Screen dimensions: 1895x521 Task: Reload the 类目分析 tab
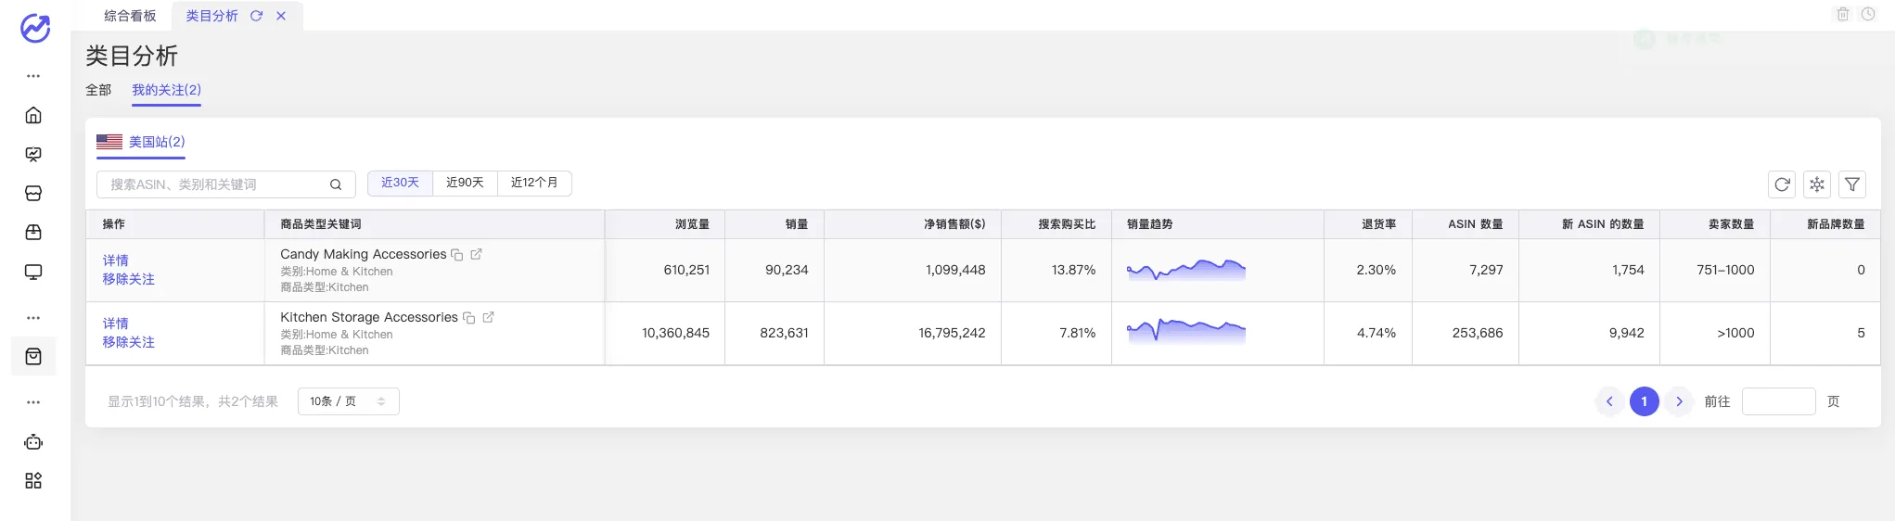(256, 16)
